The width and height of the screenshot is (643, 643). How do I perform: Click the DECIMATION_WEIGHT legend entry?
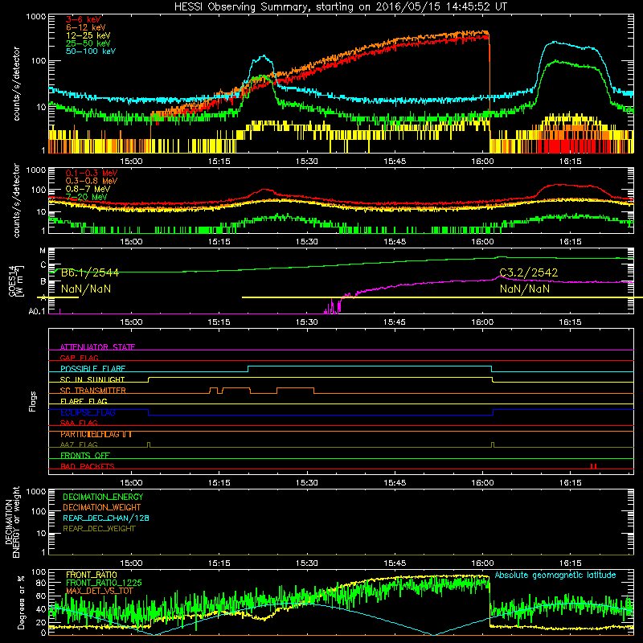[102, 507]
